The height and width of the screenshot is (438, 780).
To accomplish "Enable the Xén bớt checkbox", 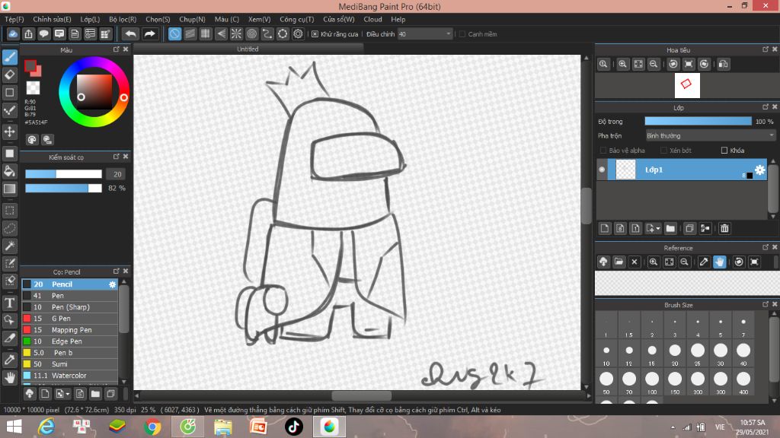I will click(663, 151).
